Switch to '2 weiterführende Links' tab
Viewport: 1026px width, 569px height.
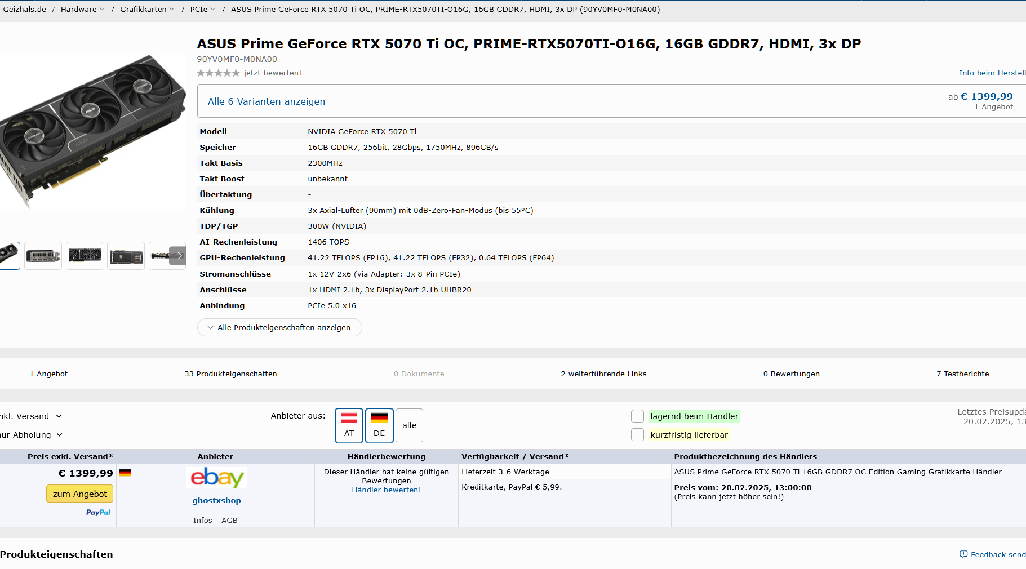(x=603, y=374)
